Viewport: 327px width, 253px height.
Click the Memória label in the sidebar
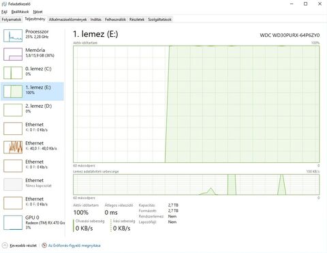[35, 50]
